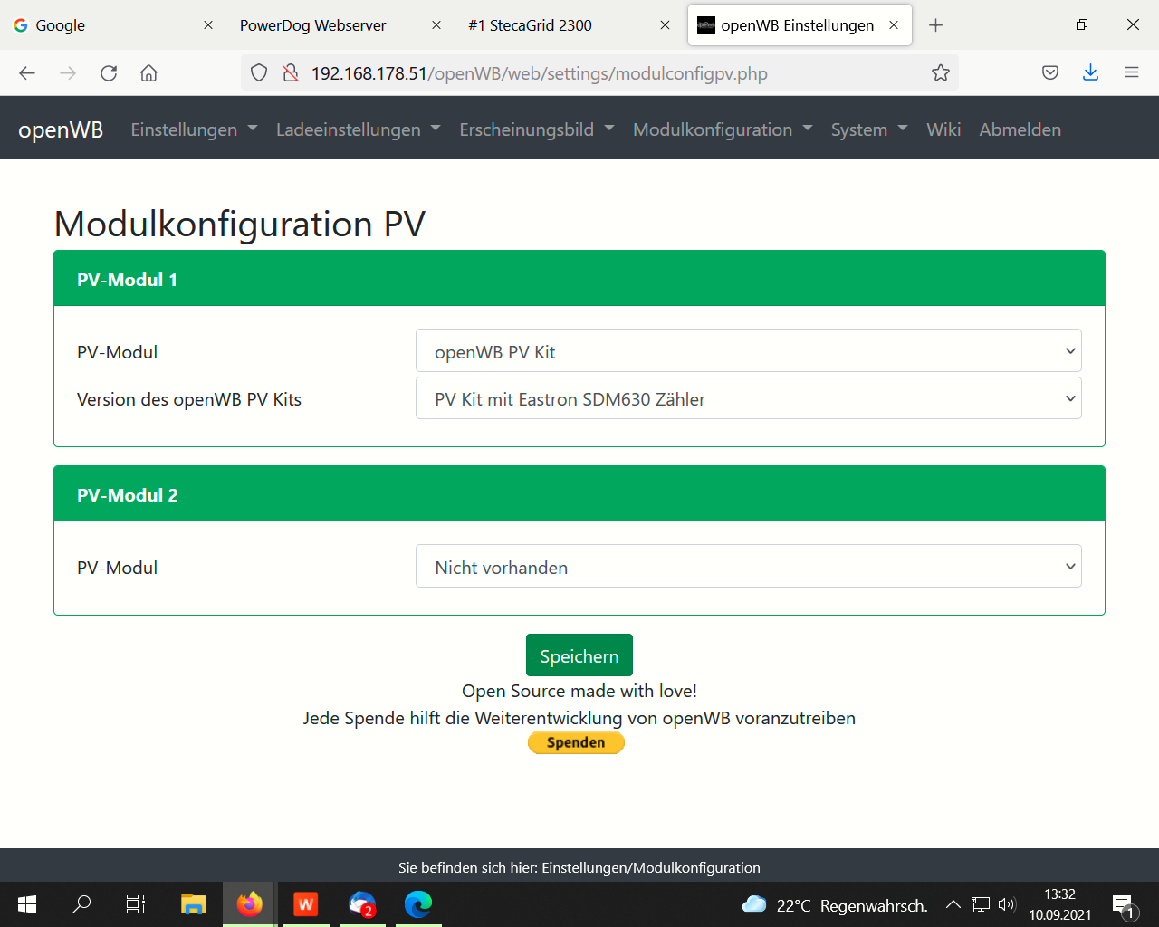This screenshot has height=927, width=1159.
Task: Open the volume tray icon
Action: pos(1007,904)
